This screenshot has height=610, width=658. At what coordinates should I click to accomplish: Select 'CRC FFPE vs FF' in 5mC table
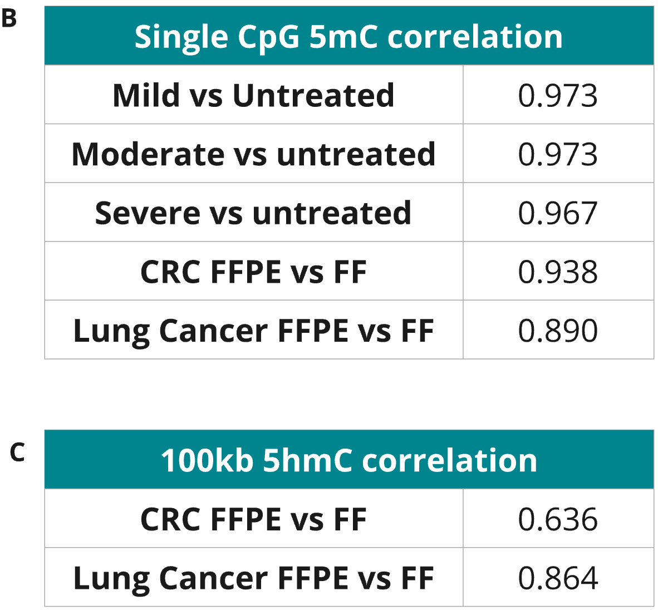(253, 272)
